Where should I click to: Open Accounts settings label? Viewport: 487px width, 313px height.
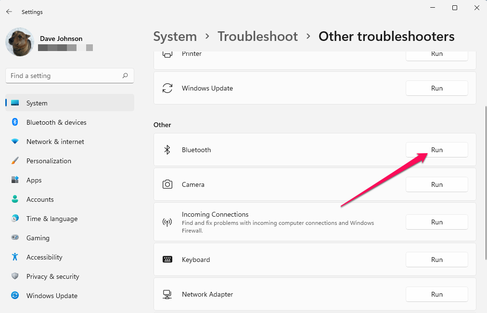pyautogui.click(x=40, y=199)
